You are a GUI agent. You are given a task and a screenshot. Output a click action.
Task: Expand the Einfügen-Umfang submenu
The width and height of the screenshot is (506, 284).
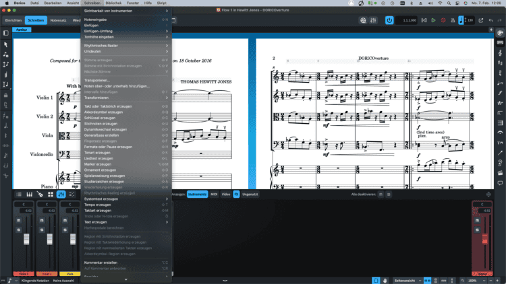click(x=126, y=31)
